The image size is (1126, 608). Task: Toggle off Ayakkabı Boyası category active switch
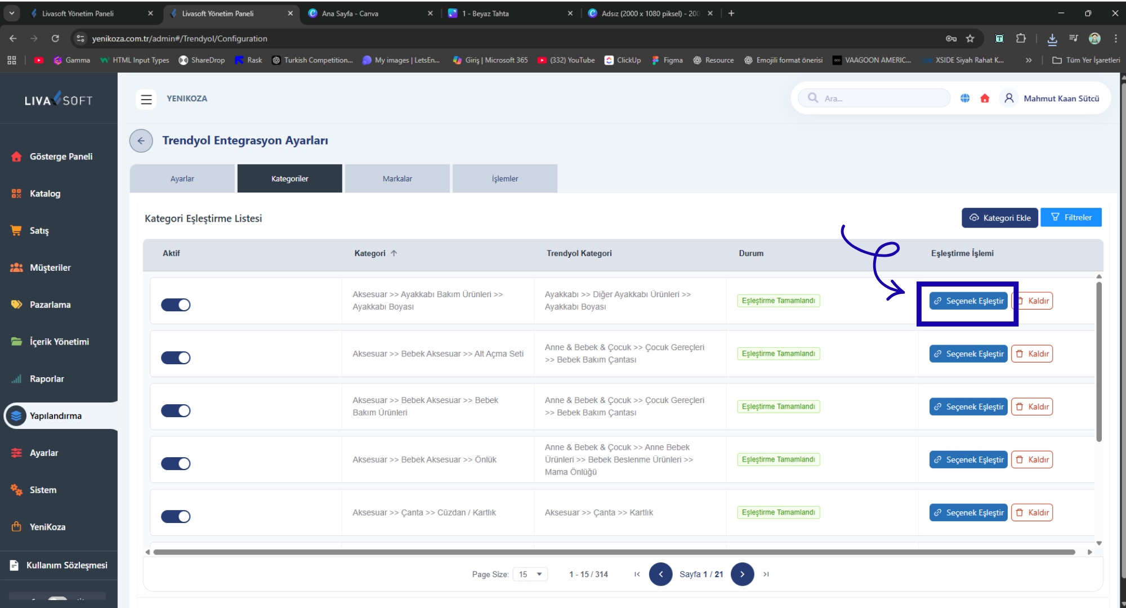point(176,305)
